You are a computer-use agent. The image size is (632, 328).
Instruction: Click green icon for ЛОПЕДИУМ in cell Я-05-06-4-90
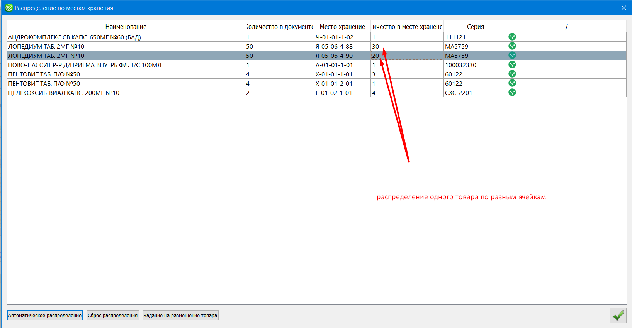tap(512, 56)
